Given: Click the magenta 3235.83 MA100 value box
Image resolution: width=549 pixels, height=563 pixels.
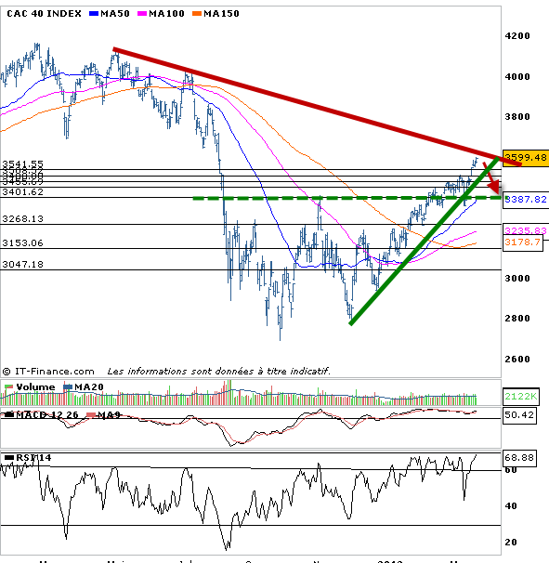Looking at the screenshot, I should (x=526, y=230).
